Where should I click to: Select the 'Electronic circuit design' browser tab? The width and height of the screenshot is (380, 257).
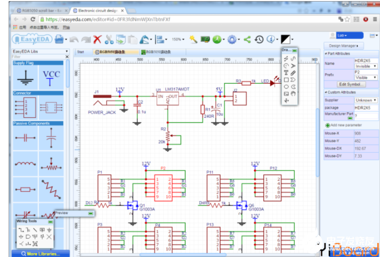[98, 11]
